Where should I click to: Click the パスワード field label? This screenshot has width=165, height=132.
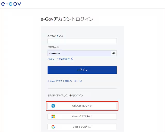coord(53,47)
